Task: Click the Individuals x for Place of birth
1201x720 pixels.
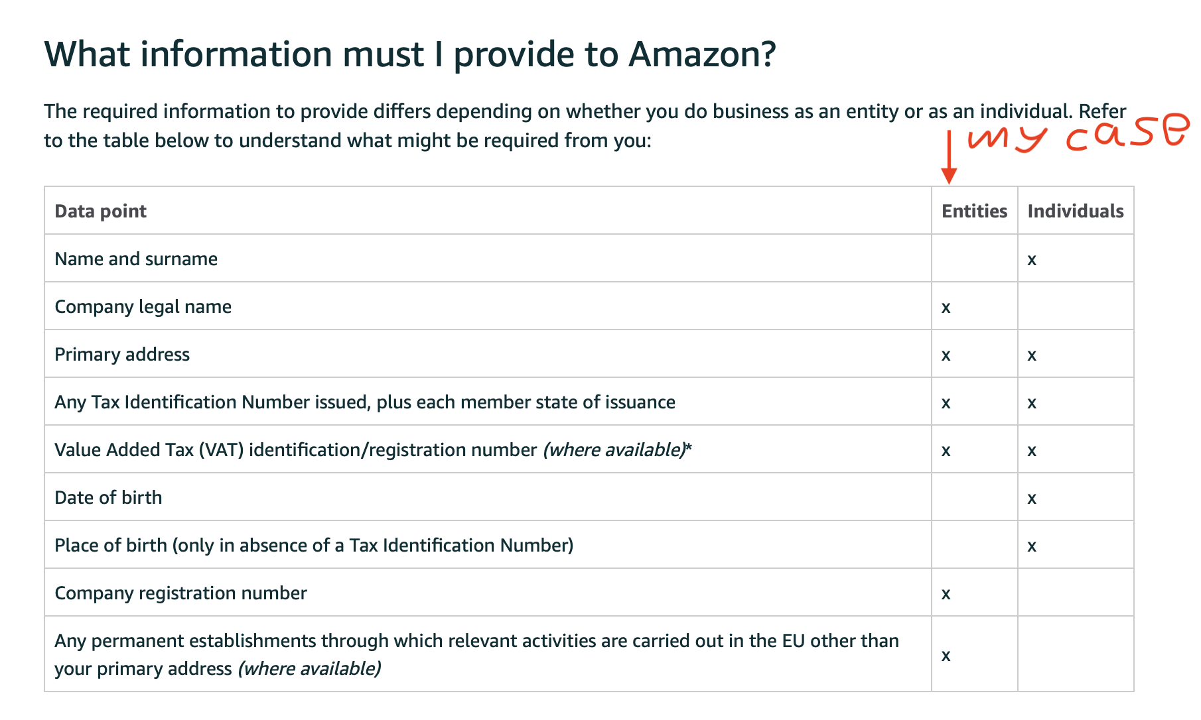Action: click(1031, 546)
